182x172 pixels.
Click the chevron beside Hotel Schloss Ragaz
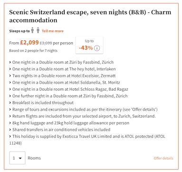10,89
